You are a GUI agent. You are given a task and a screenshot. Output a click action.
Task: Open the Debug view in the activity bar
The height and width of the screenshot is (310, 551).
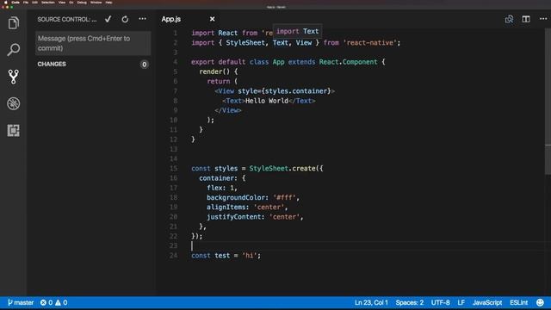[14, 103]
